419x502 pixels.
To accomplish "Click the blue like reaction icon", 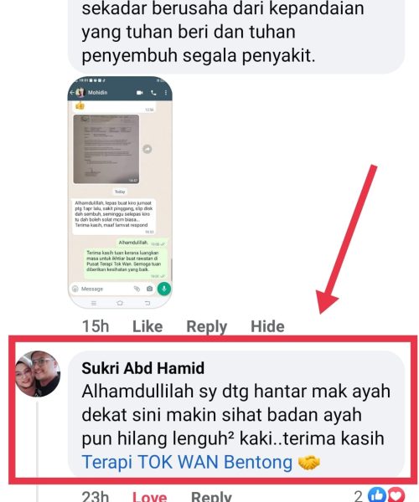I will pos(377,494).
